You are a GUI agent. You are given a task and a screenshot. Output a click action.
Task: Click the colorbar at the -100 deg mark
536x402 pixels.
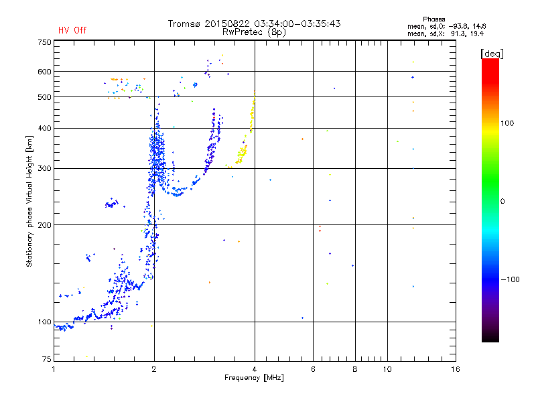[490, 279]
